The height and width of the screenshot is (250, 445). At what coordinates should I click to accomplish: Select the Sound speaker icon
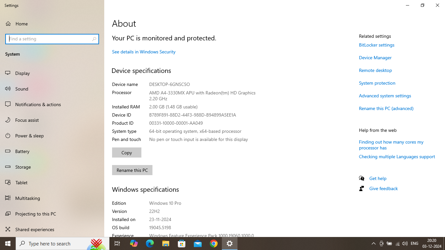(x=8, y=89)
